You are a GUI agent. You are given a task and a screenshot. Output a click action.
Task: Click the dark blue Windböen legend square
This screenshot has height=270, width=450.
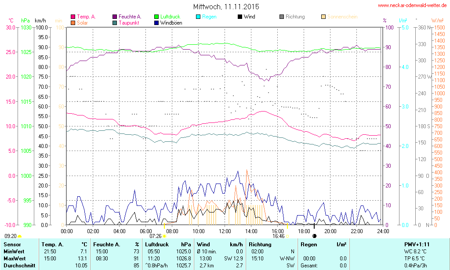point(156,23)
